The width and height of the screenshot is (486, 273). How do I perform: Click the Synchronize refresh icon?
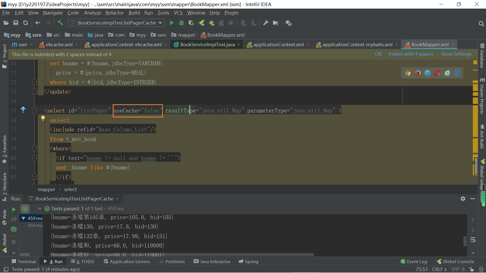pos(26,23)
